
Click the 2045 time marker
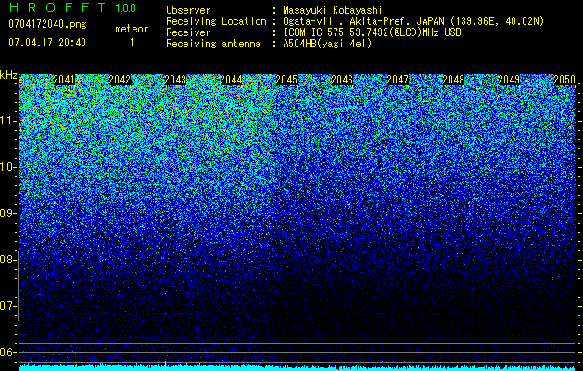(x=286, y=80)
